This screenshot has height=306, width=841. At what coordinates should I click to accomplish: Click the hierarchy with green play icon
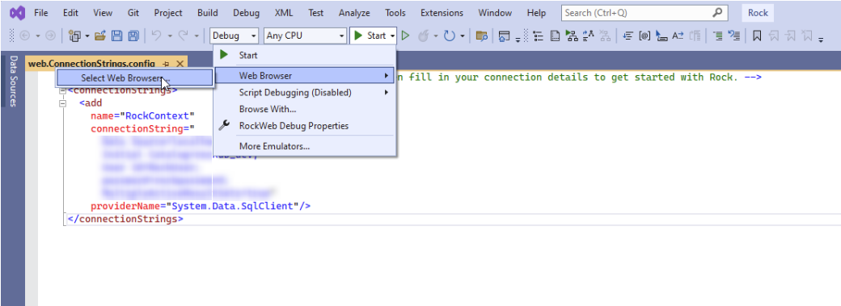[x=572, y=36]
